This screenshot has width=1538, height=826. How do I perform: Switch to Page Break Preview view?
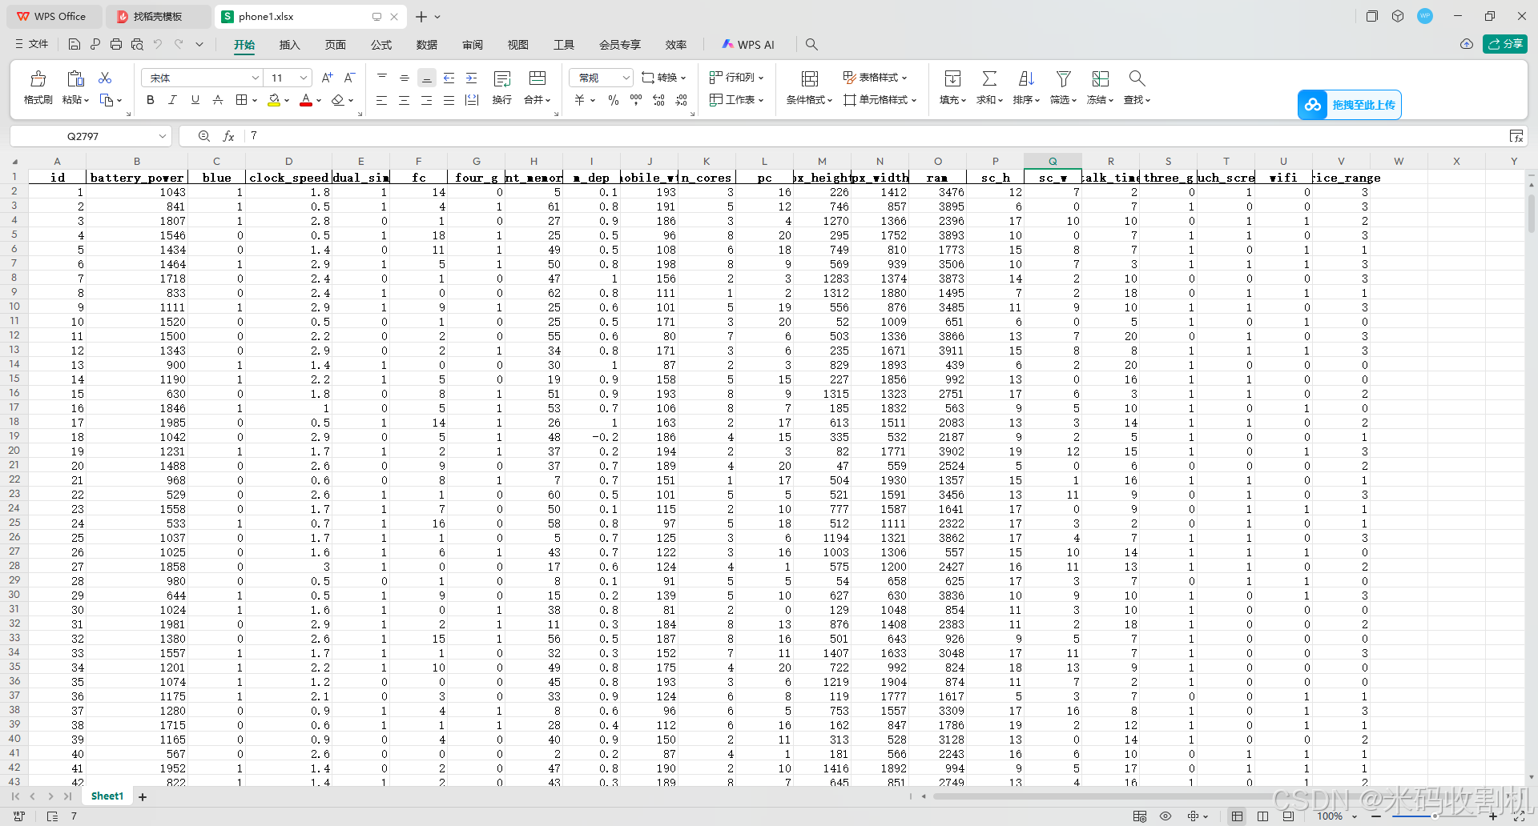tap(1263, 816)
